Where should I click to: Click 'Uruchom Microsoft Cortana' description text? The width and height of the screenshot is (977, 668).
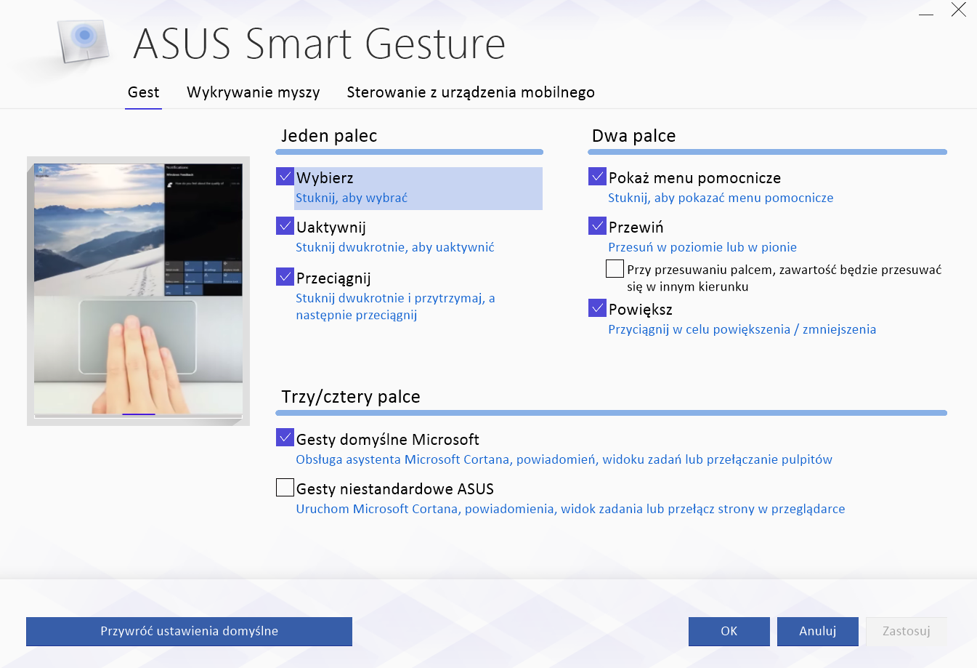click(570, 509)
